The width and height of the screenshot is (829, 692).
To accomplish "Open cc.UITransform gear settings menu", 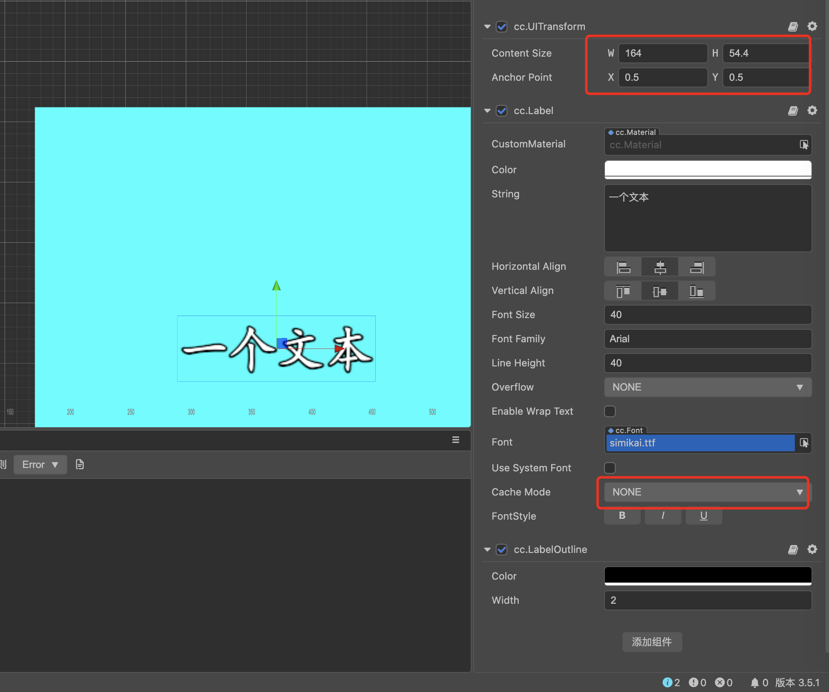I will point(812,27).
